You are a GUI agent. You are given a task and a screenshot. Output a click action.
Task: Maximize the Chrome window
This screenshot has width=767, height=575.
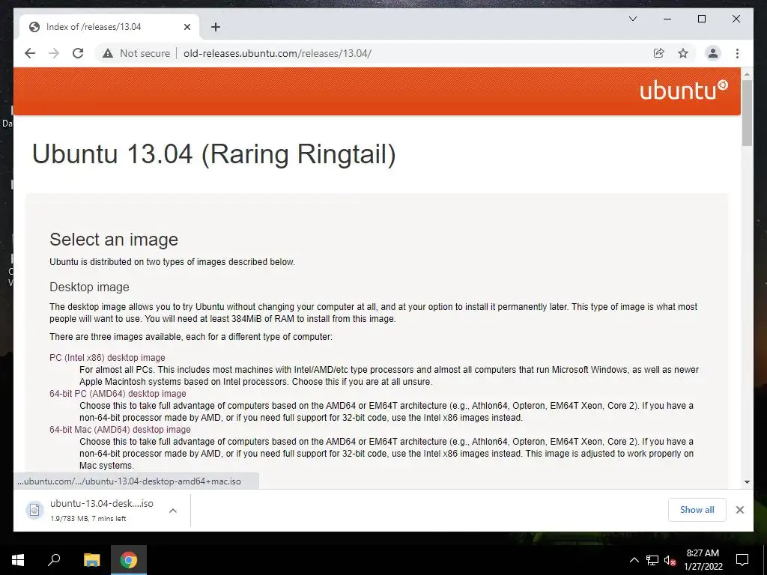pyautogui.click(x=701, y=19)
